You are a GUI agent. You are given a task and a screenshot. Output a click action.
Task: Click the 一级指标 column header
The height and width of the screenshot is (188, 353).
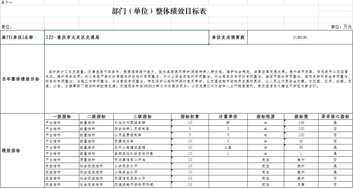(x=62, y=117)
